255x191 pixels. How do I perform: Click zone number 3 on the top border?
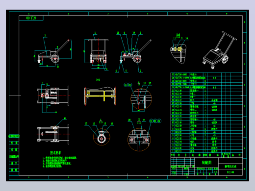(x=108, y=14)
